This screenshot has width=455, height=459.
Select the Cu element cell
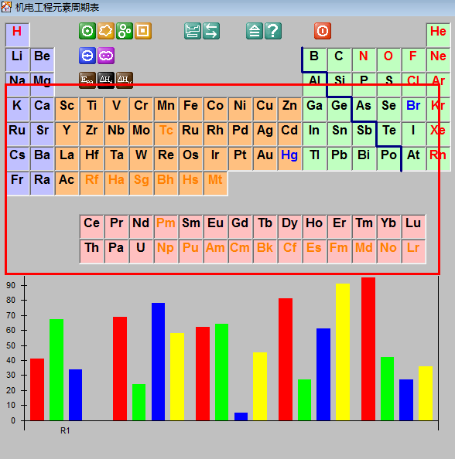point(265,109)
